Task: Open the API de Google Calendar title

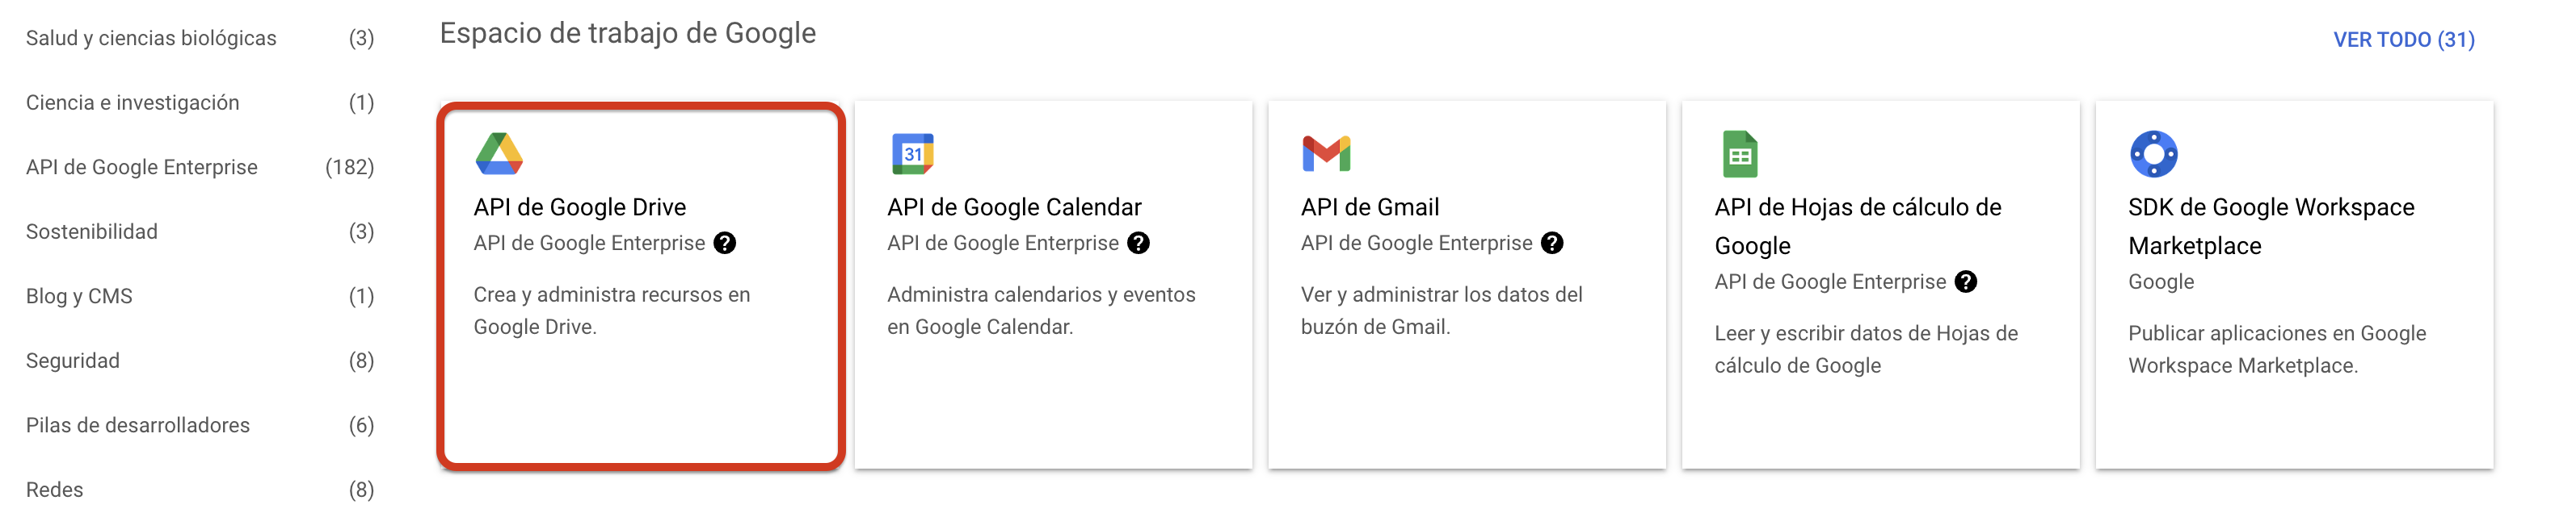Action: (x=1014, y=207)
